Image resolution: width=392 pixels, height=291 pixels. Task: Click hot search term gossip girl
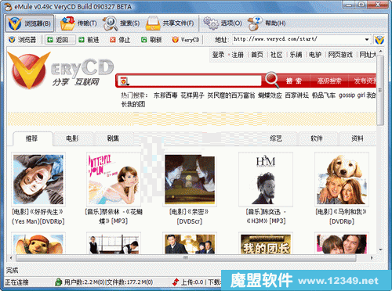coord(352,95)
